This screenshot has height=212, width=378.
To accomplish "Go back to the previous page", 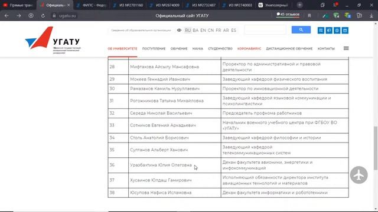I will tap(6, 16).
